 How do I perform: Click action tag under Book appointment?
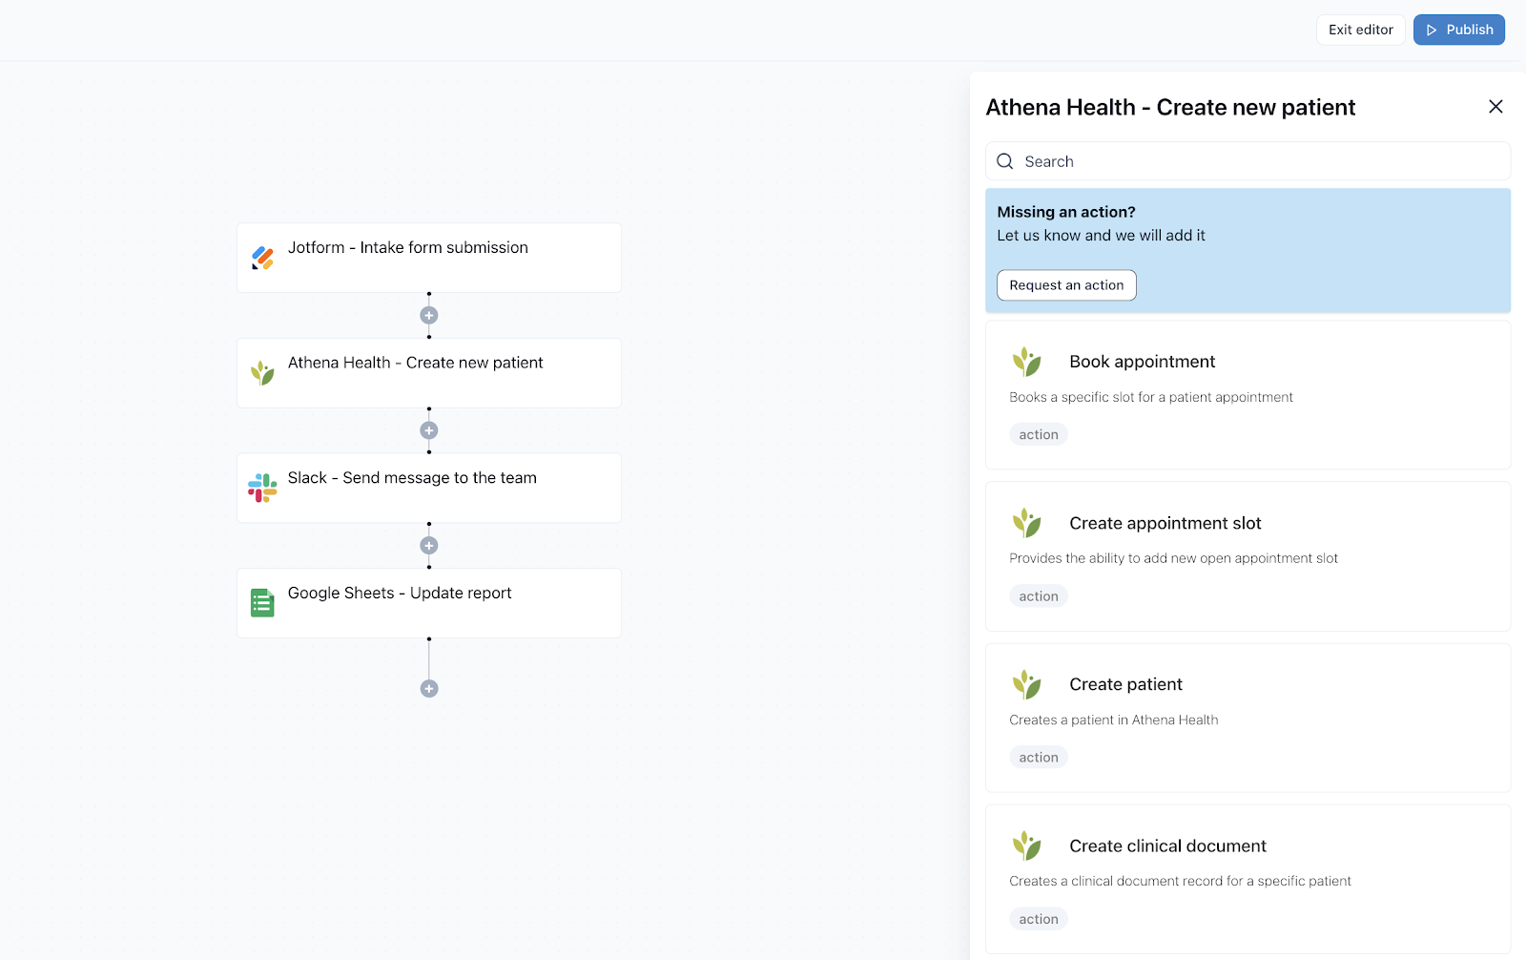click(x=1039, y=434)
